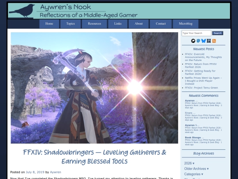Viewport: 238px width, 179px height.
Task: Click the Search button
Action: click(218, 33)
